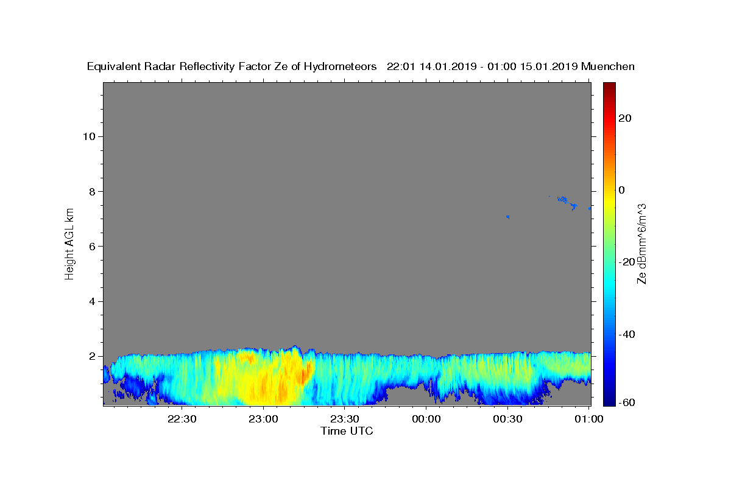Screen dimensions: 731x487
Task: Click the 01:00 time axis label
Action: [588, 419]
